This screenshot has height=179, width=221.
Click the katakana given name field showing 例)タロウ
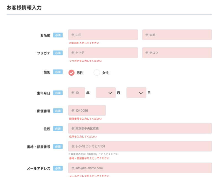click(177, 53)
